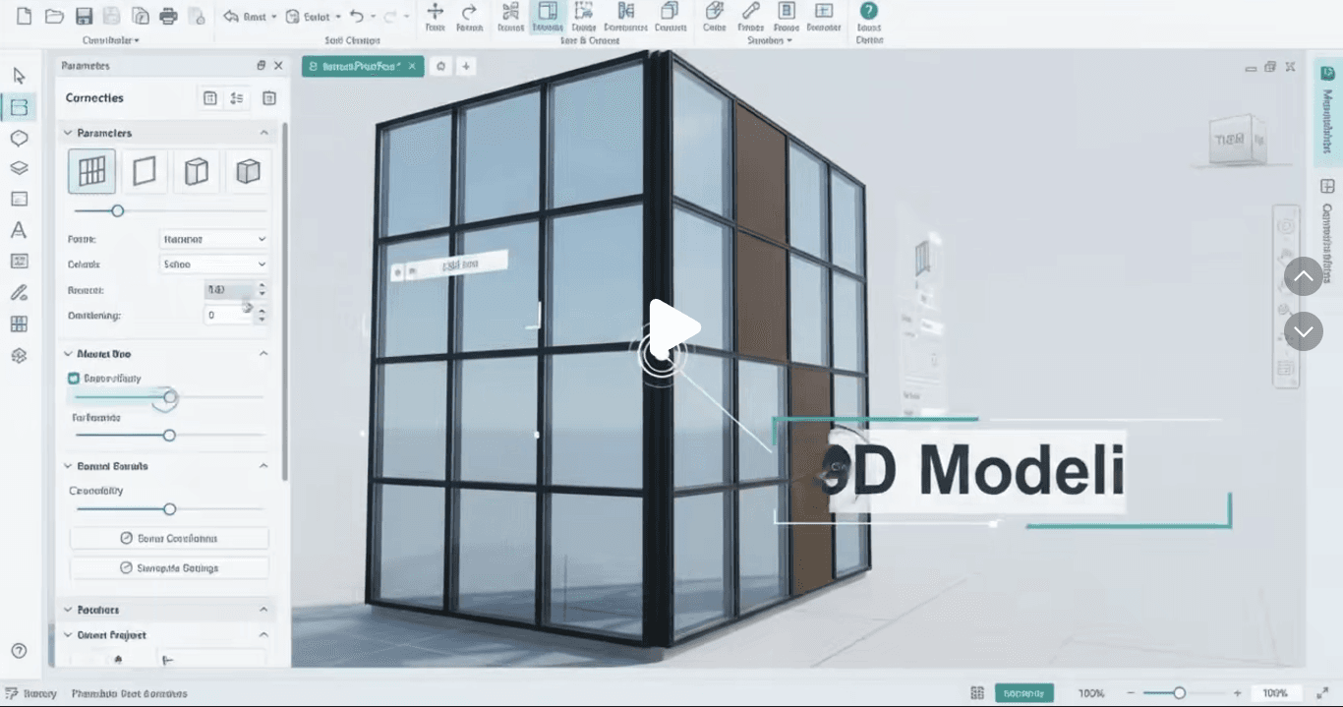Click the teal button in status bar

[x=1023, y=693]
